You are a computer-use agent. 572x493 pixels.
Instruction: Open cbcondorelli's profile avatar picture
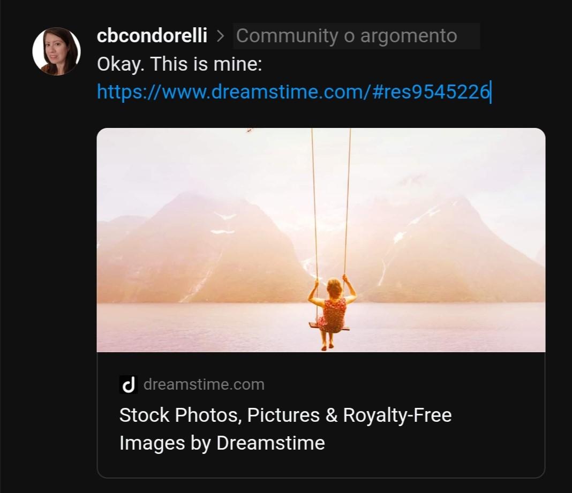57,51
